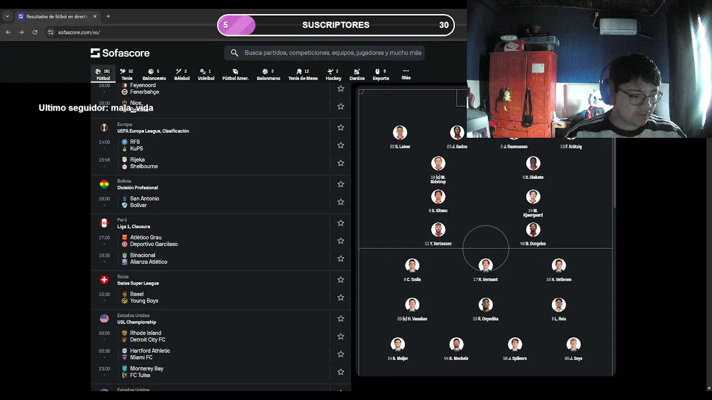The height and width of the screenshot is (400, 712).
Task: Click the Switzerland flag icon
Action: (x=104, y=280)
